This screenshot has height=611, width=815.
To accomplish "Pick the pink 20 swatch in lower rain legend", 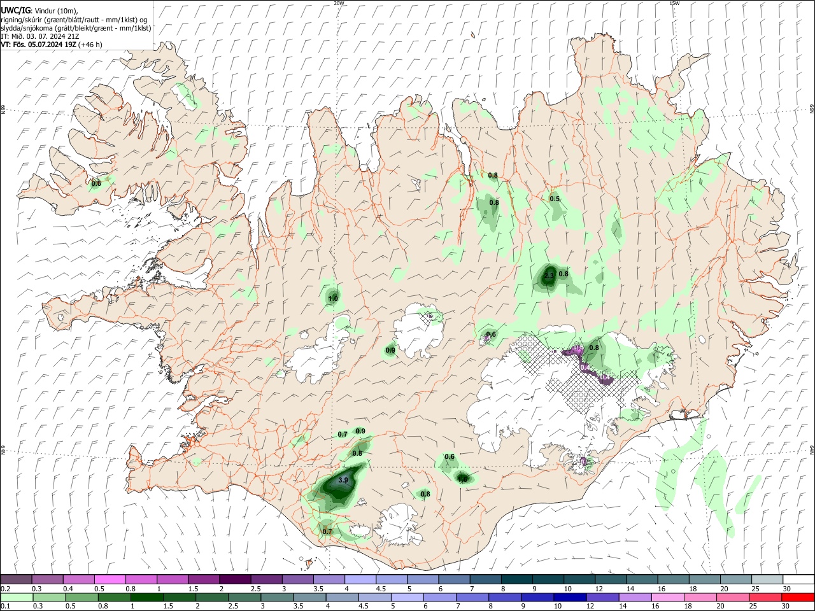I will pyautogui.click(x=733, y=597).
